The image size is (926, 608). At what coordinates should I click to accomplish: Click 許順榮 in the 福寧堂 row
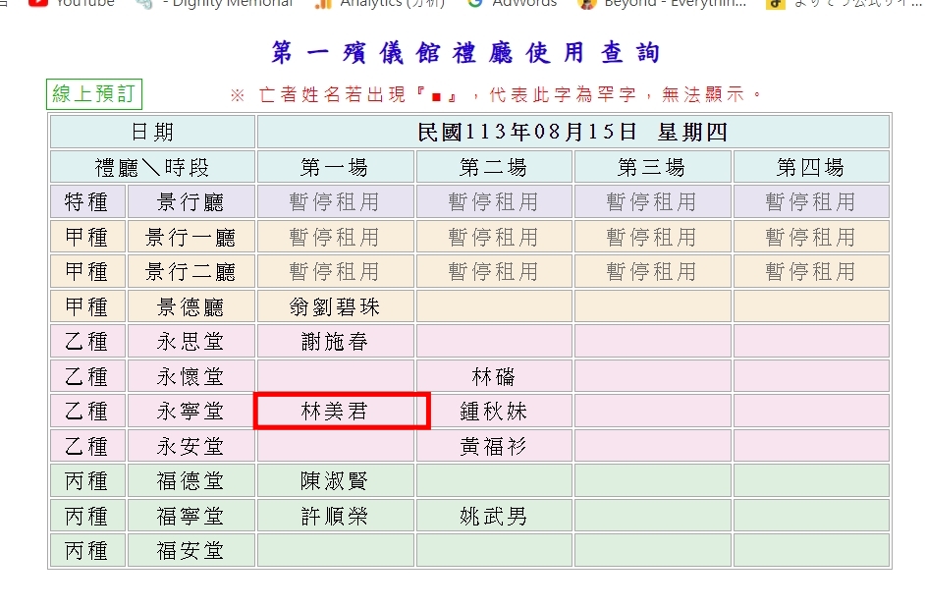click(x=335, y=517)
